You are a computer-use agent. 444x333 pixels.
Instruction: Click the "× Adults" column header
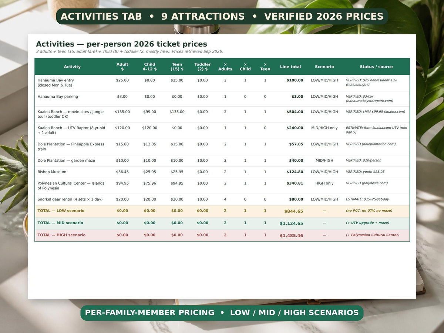click(x=225, y=67)
